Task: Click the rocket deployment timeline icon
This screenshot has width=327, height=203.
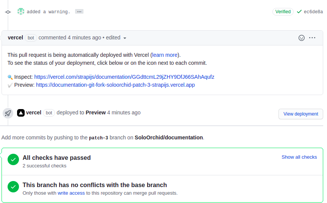Action: [x=8, y=113]
